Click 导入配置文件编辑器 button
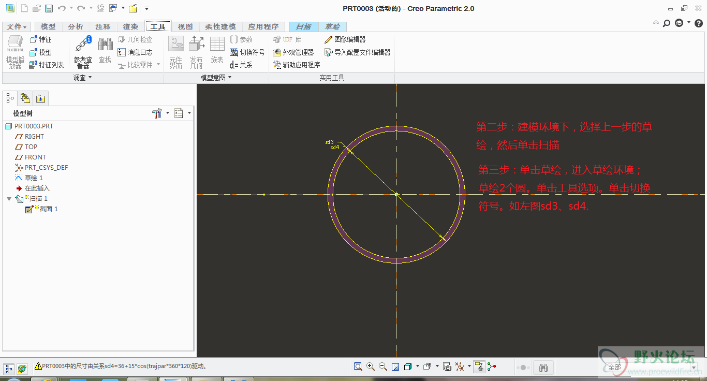 [357, 52]
